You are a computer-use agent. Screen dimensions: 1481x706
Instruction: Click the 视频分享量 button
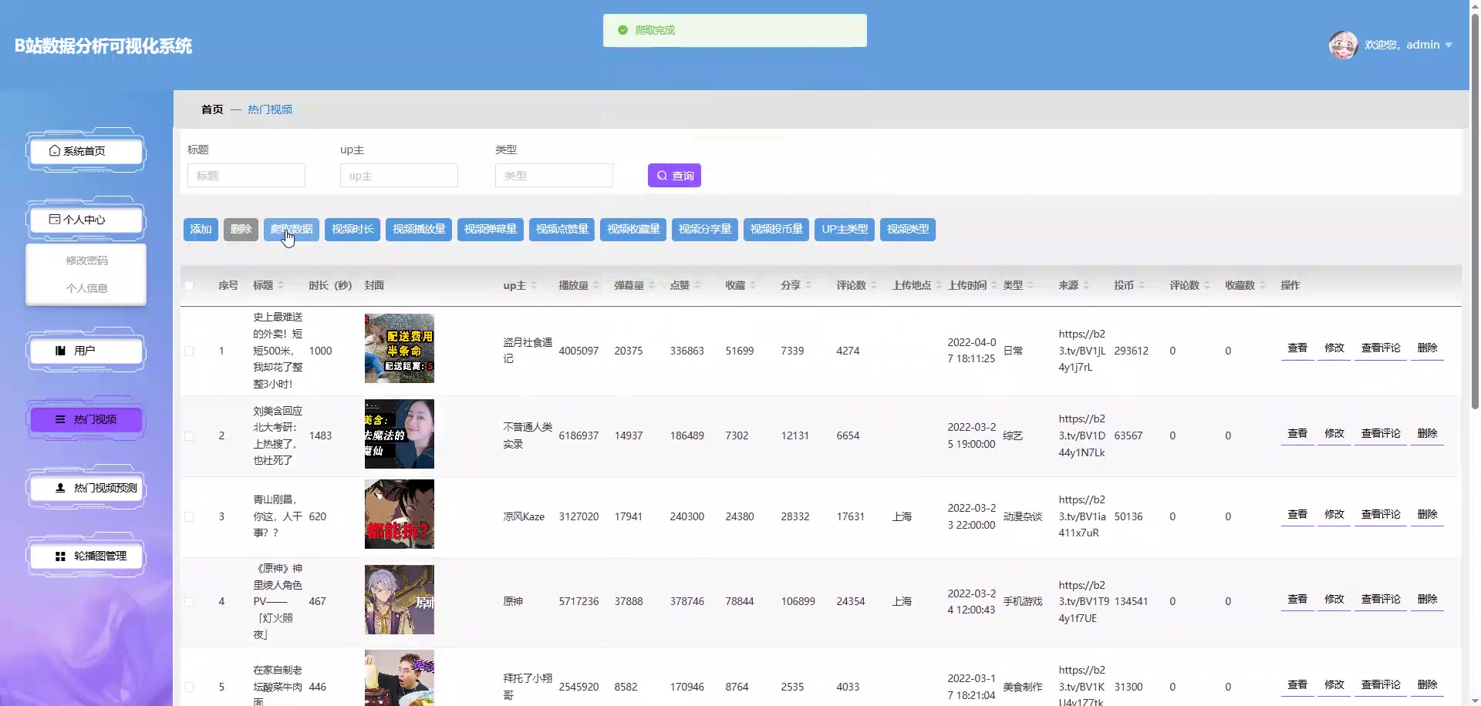tap(705, 230)
